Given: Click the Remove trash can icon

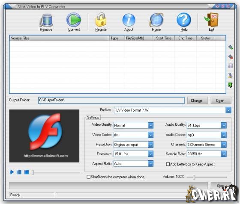Looking at the screenshot, I should pos(46,20).
